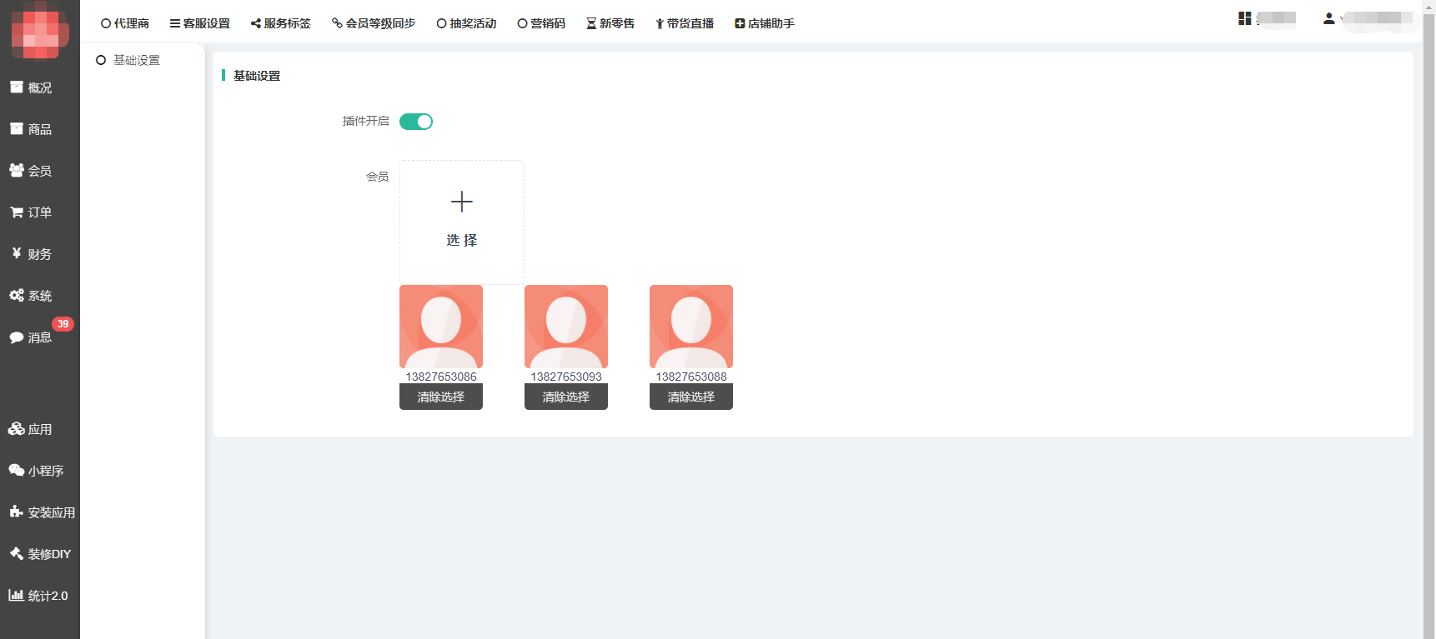Open the 抽奖活动 top menu item
The height and width of the screenshot is (639, 1436).
tap(466, 23)
